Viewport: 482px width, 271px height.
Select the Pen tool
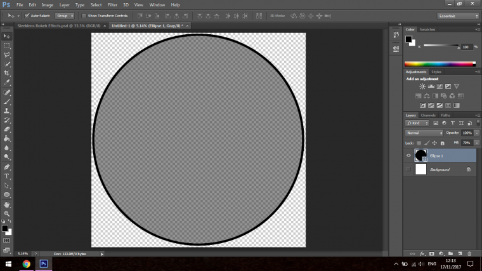tap(7, 167)
